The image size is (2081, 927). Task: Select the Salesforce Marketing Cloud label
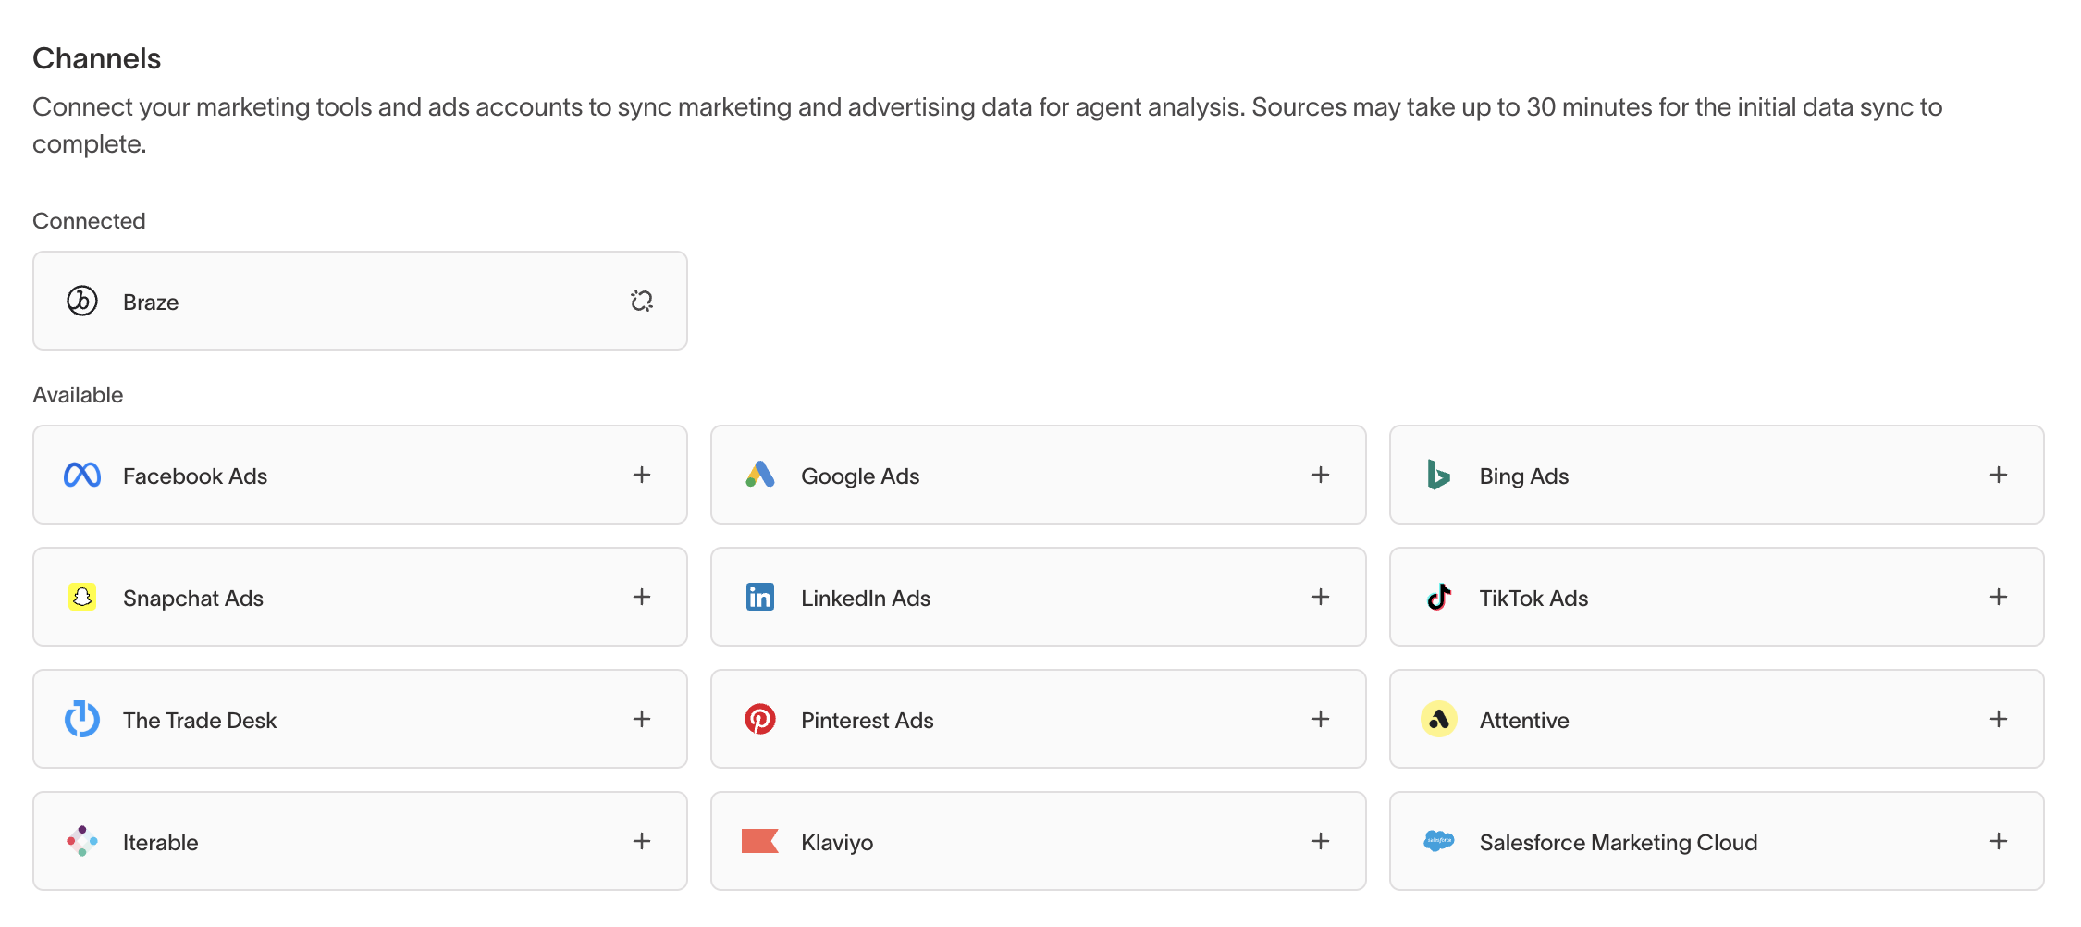tap(1619, 843)
